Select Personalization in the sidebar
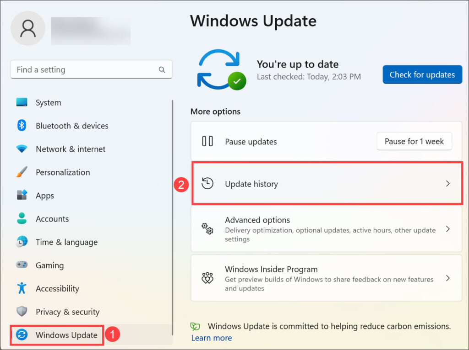 pyautogui.click(x=91, y=172)
